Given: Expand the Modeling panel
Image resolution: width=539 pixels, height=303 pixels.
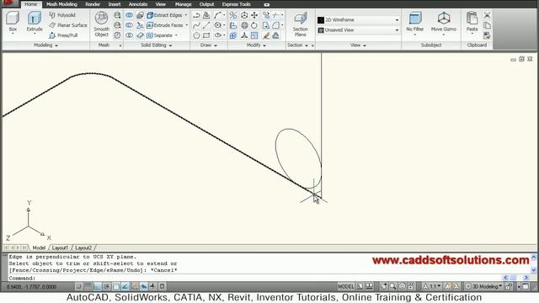Looking at the screenshot, I should click(x=45, y=45).
